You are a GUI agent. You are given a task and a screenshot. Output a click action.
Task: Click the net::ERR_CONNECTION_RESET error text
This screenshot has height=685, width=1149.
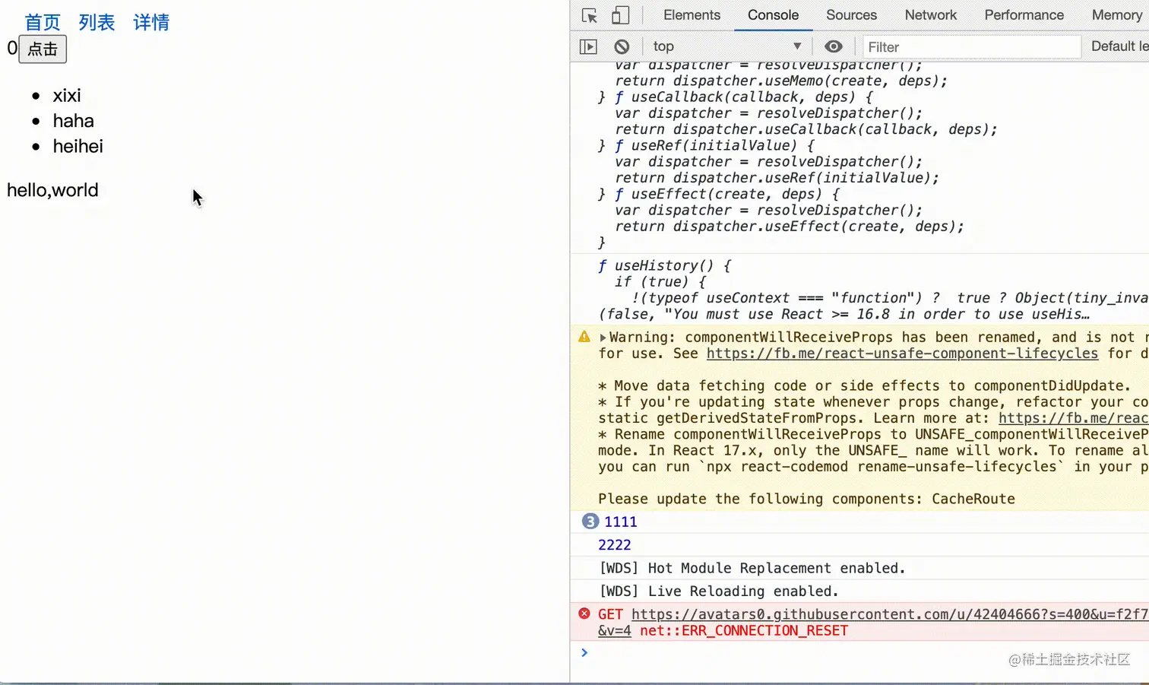(x=744, y=631)
